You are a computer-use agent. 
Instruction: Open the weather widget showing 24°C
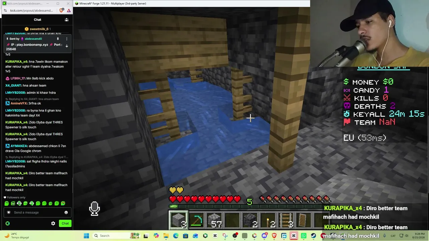17,236
